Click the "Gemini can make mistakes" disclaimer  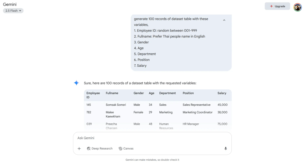[152, 160]
